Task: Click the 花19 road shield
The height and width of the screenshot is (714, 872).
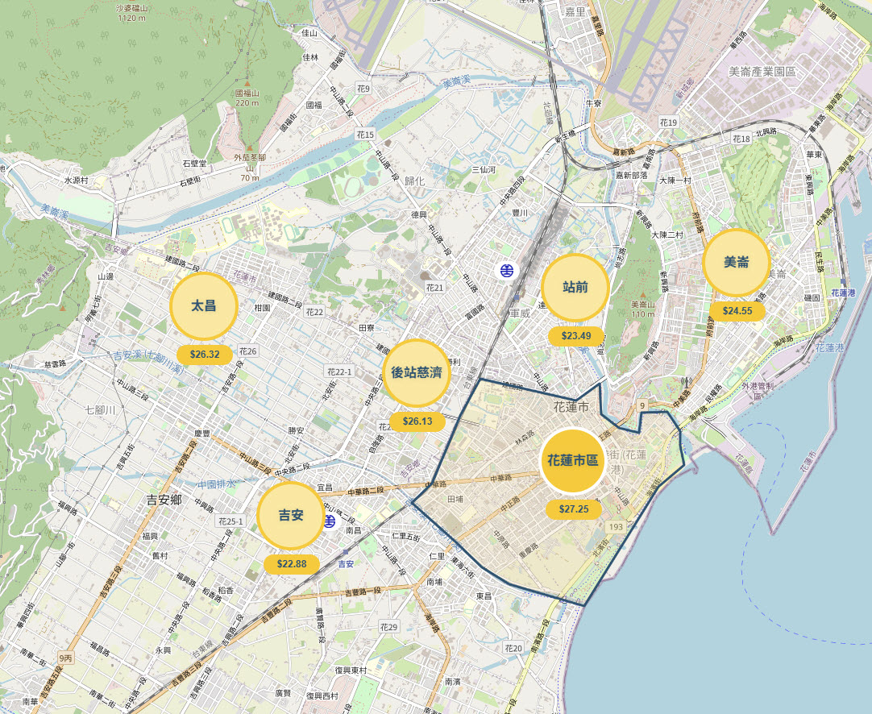Action: [x=668, y=122]
